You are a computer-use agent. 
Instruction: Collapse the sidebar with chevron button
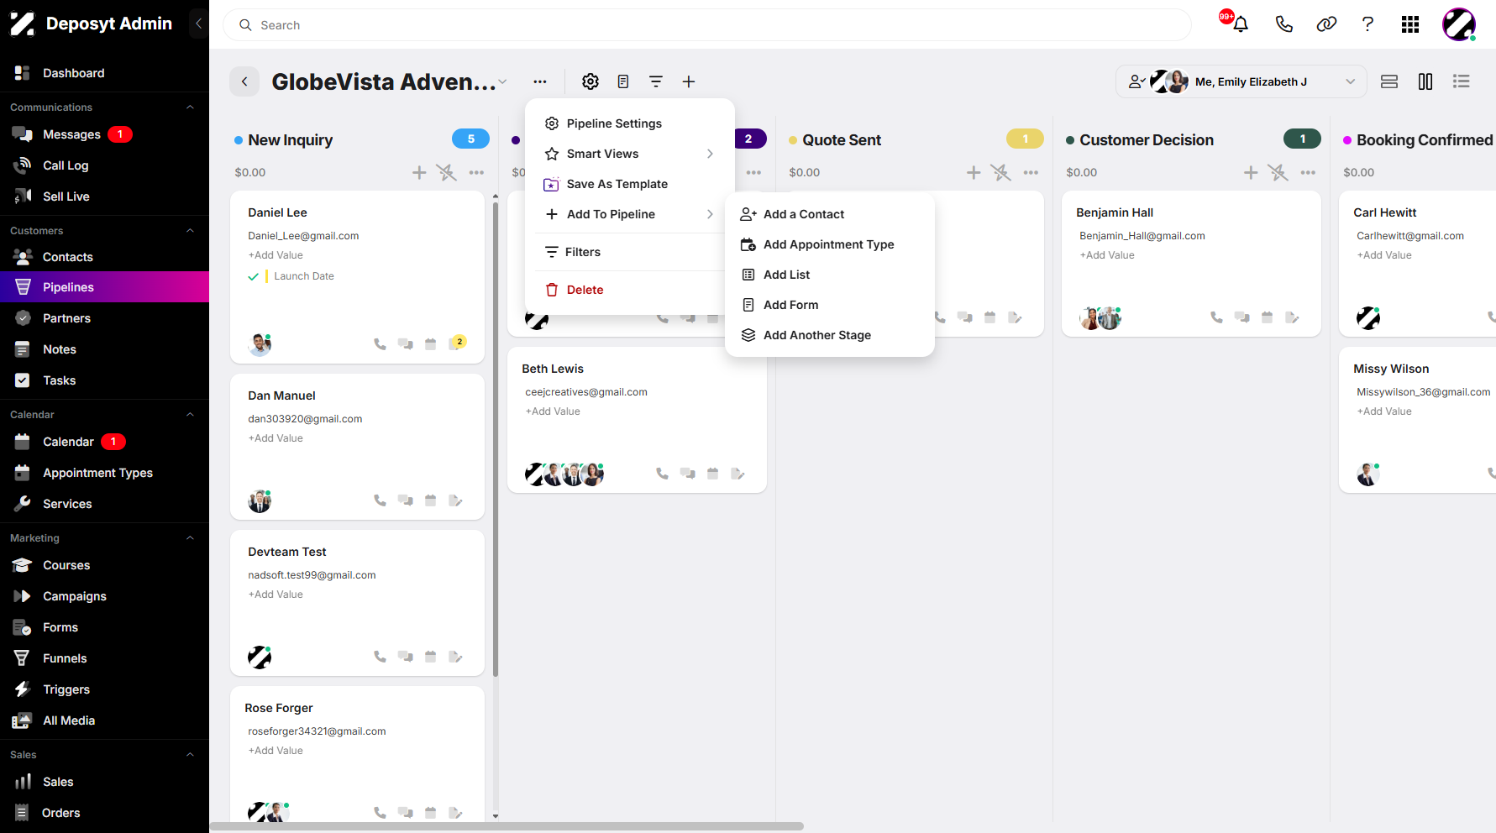(198, 24)
